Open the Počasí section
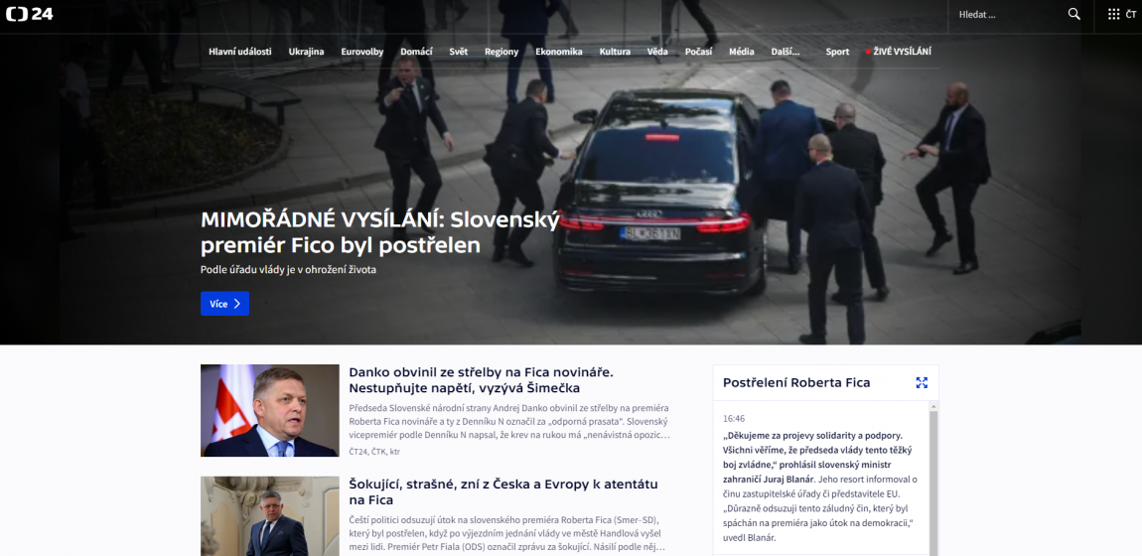This screenshot has height=556, width=1142. [698, 52]
